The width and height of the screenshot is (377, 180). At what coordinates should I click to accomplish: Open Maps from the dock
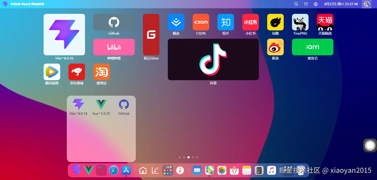pos(209,170)
